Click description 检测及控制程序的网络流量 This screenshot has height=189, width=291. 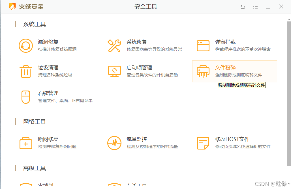click(152, 147)
